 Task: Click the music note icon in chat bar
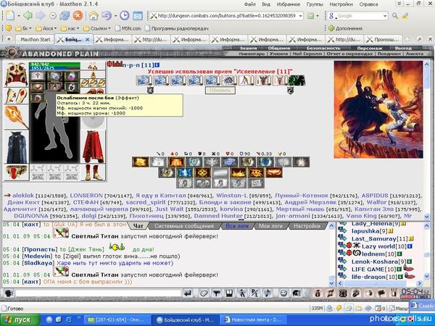click(268, 293)
